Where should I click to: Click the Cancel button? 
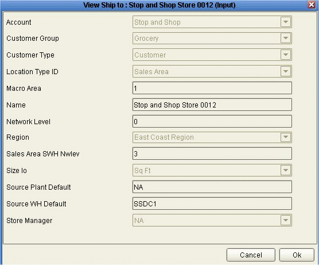[251, 255]
